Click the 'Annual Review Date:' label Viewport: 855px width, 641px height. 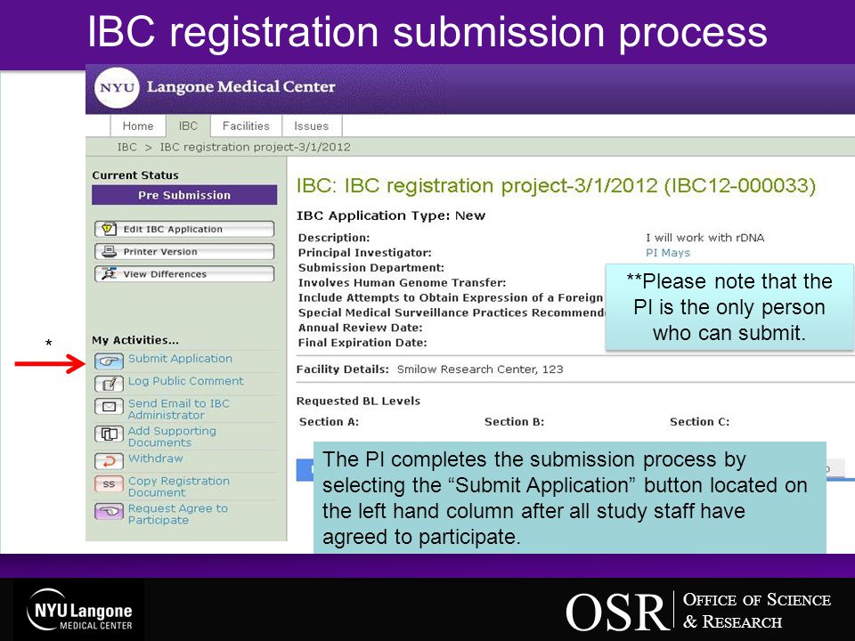tap(361, 328)
